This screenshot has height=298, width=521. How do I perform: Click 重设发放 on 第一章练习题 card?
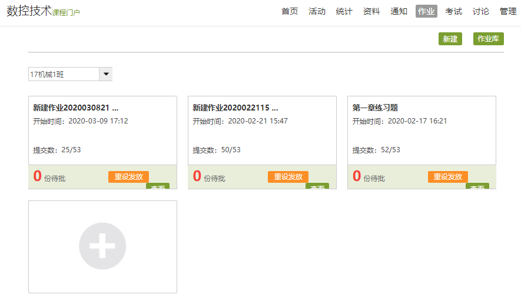(448, 177)
